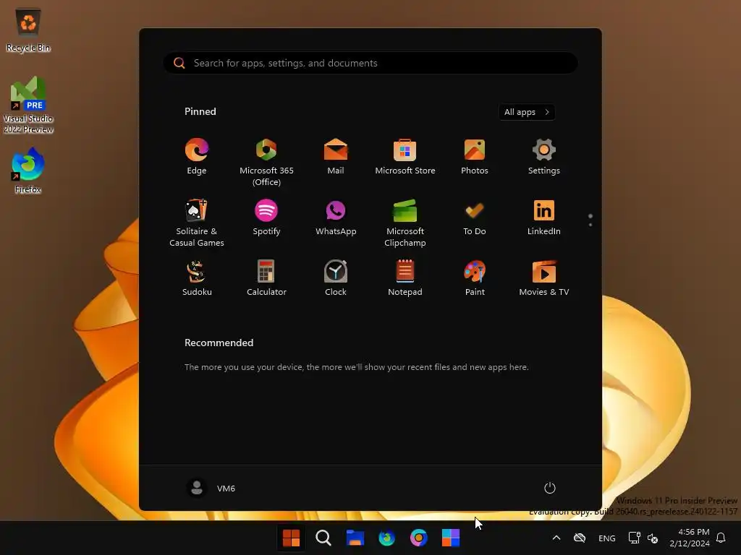This screenshot has height=555, width=741.
Task: Open the clock showing 4:56 PM
Action: 690,538
